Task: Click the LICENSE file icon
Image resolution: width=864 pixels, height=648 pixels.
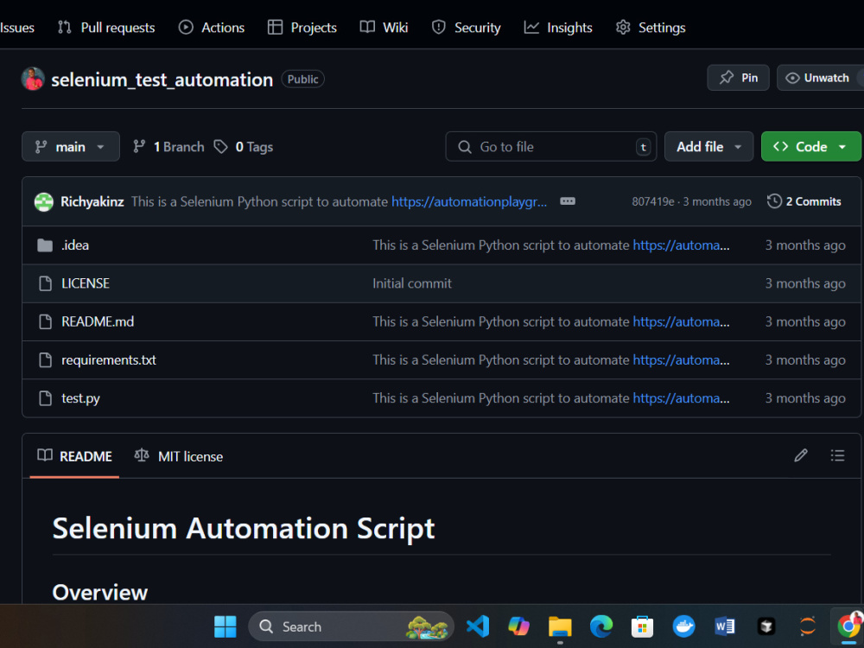Action: [x=45, y=283]
